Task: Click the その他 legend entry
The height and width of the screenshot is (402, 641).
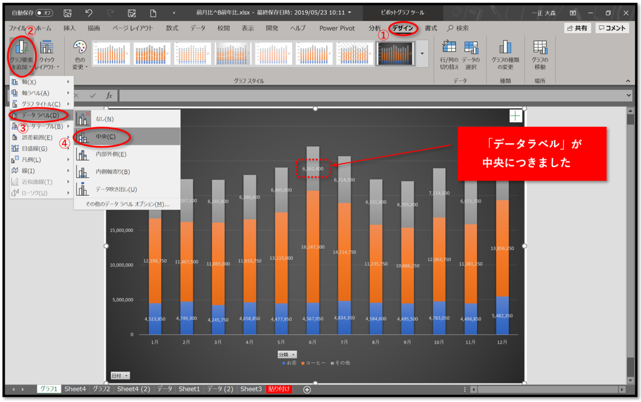Action: [340, 364]
